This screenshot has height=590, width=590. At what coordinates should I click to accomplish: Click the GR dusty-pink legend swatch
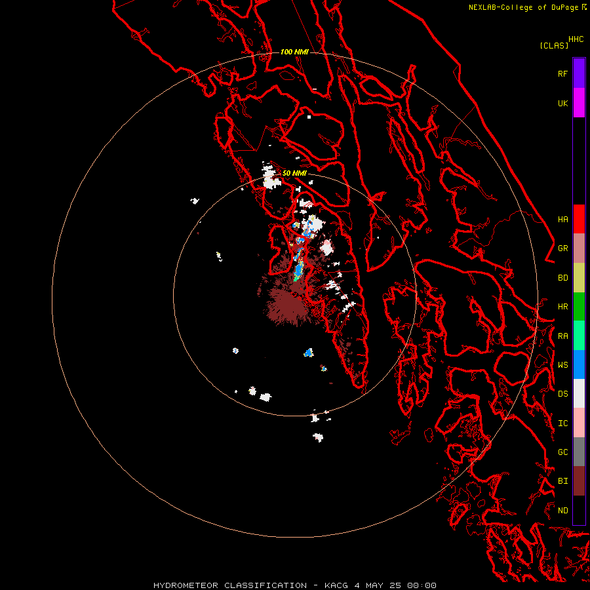tap(579, 248)
